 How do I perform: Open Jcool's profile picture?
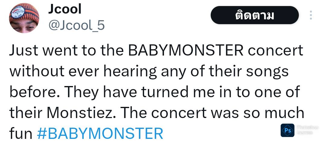(x=24, y=18)
